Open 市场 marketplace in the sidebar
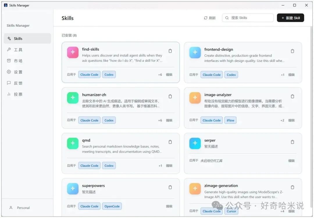This screenshot has width=314, height=218. tap(27, 61)
